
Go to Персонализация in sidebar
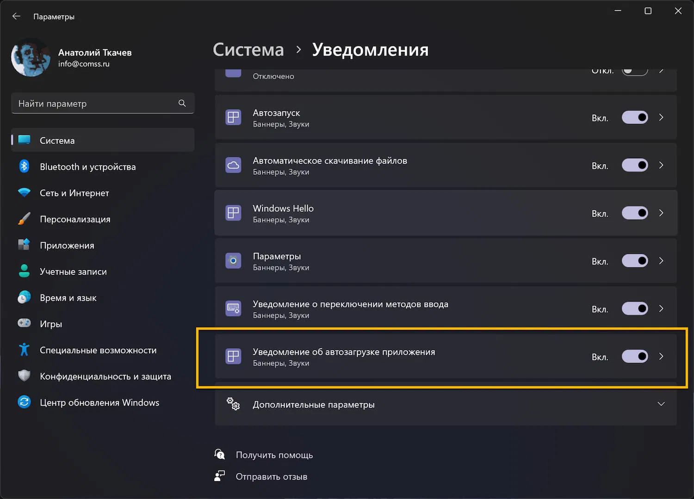click(75, 219)
